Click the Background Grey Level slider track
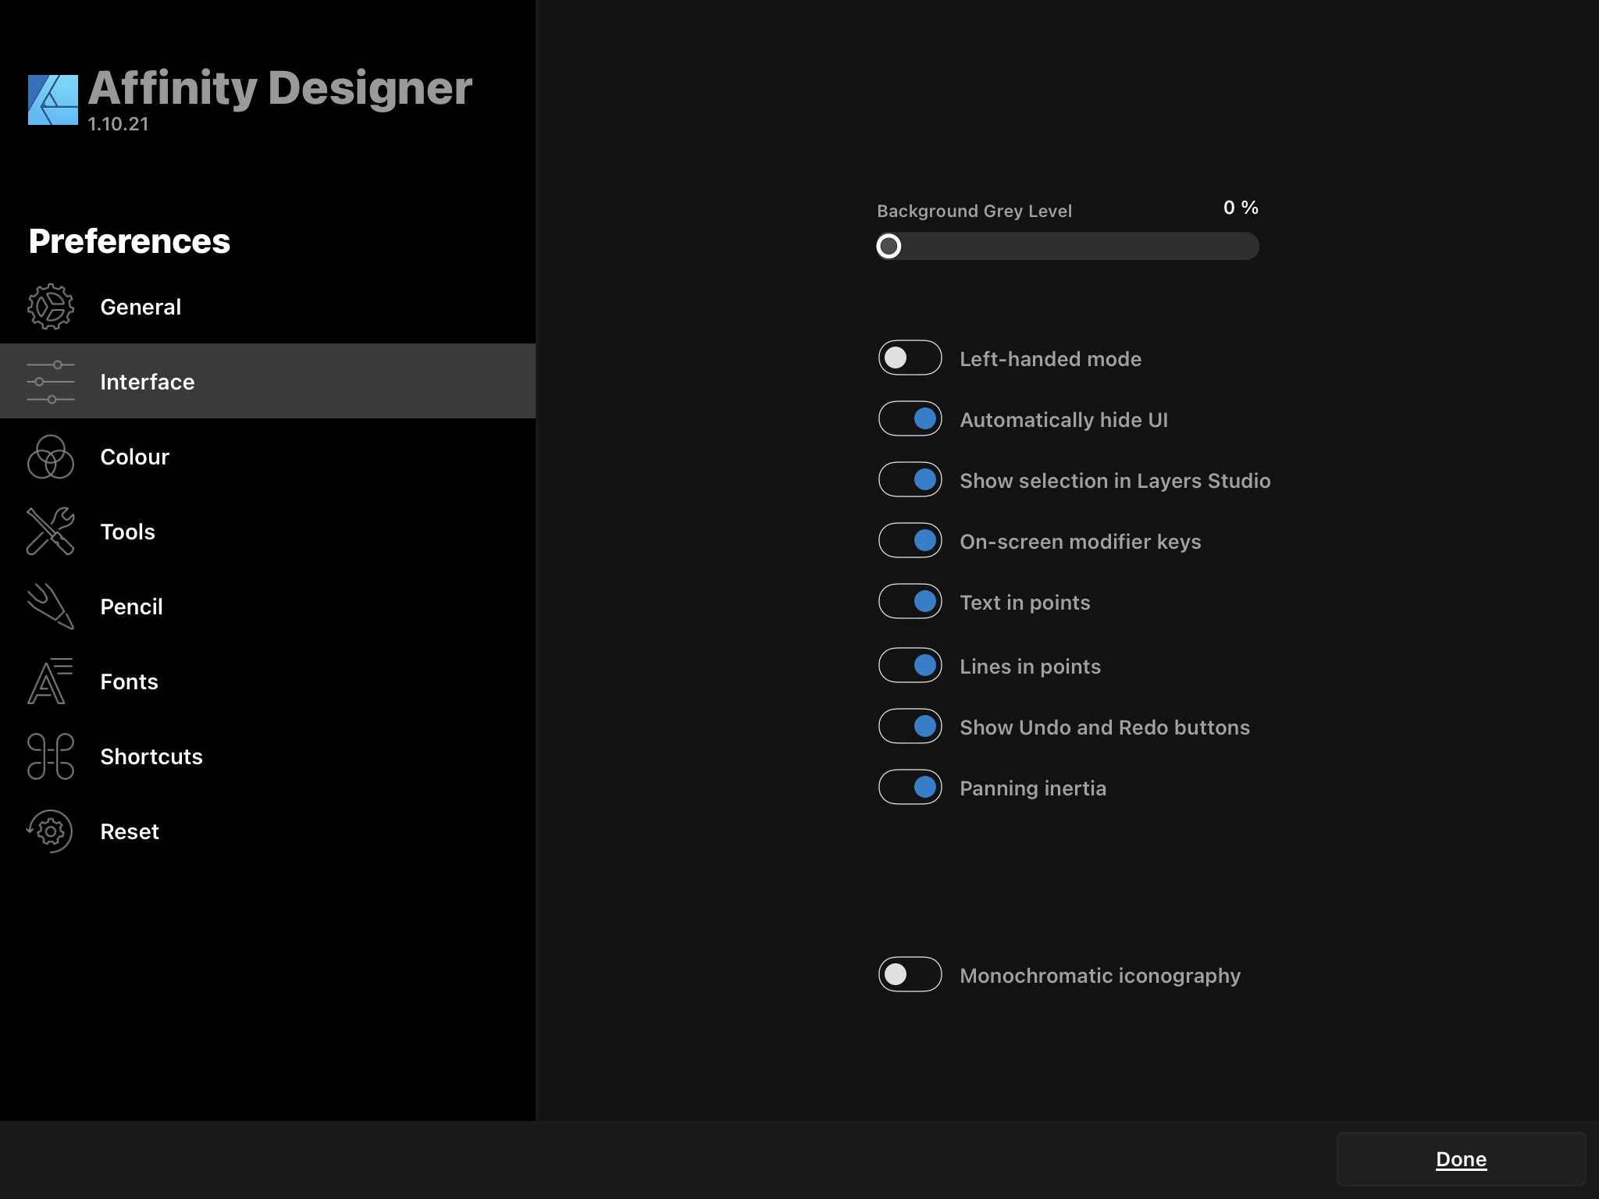The width and height of the screenshot is (1599, 1199). 1068,246
